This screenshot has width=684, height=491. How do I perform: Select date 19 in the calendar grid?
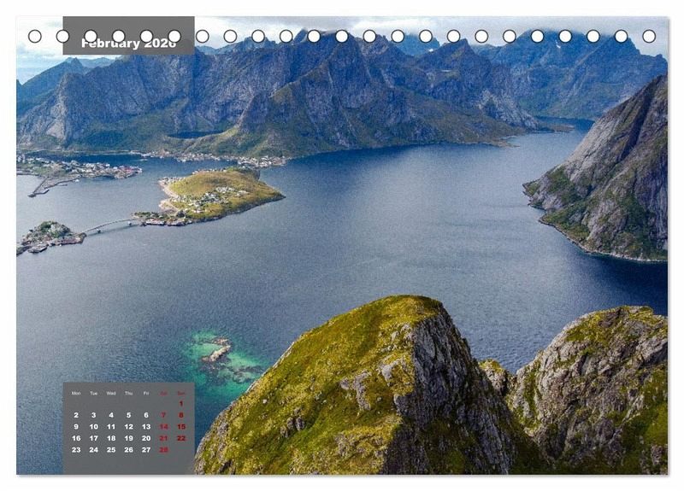129,438
